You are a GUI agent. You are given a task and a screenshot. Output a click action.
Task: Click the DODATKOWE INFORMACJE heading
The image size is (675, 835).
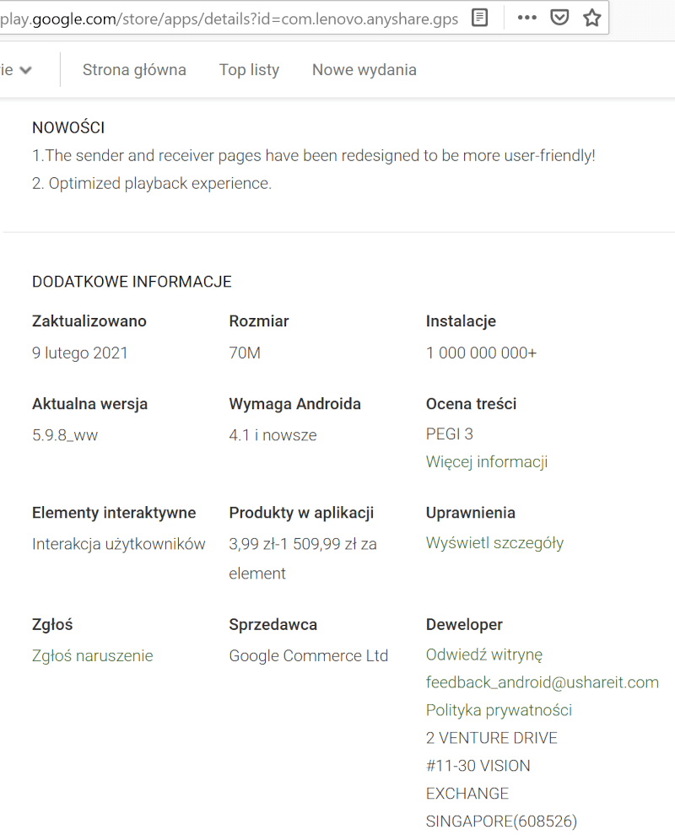click(132, 282)
